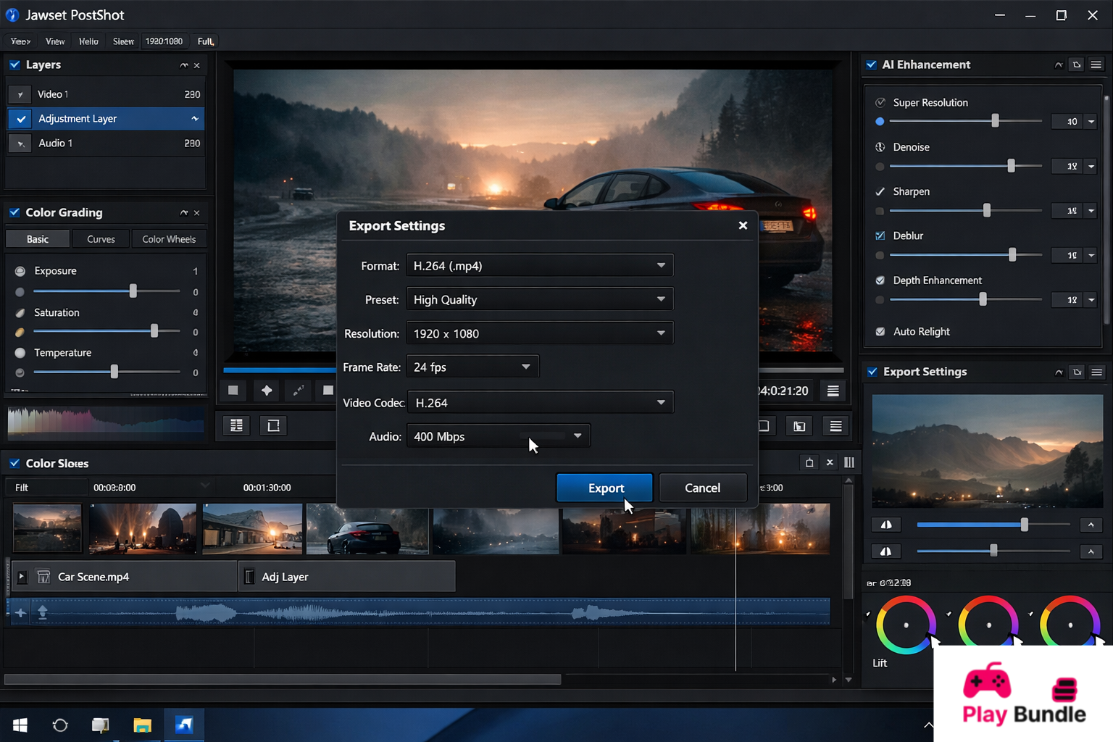Open the Format dropdown showing H.264 (.mp4)
Image resolution: width=1113 pixels, height=742 pixels.
[x=539, y=266]
